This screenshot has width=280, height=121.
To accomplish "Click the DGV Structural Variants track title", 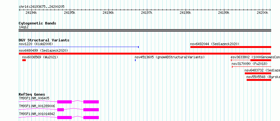I will click(x=44, y=40).
